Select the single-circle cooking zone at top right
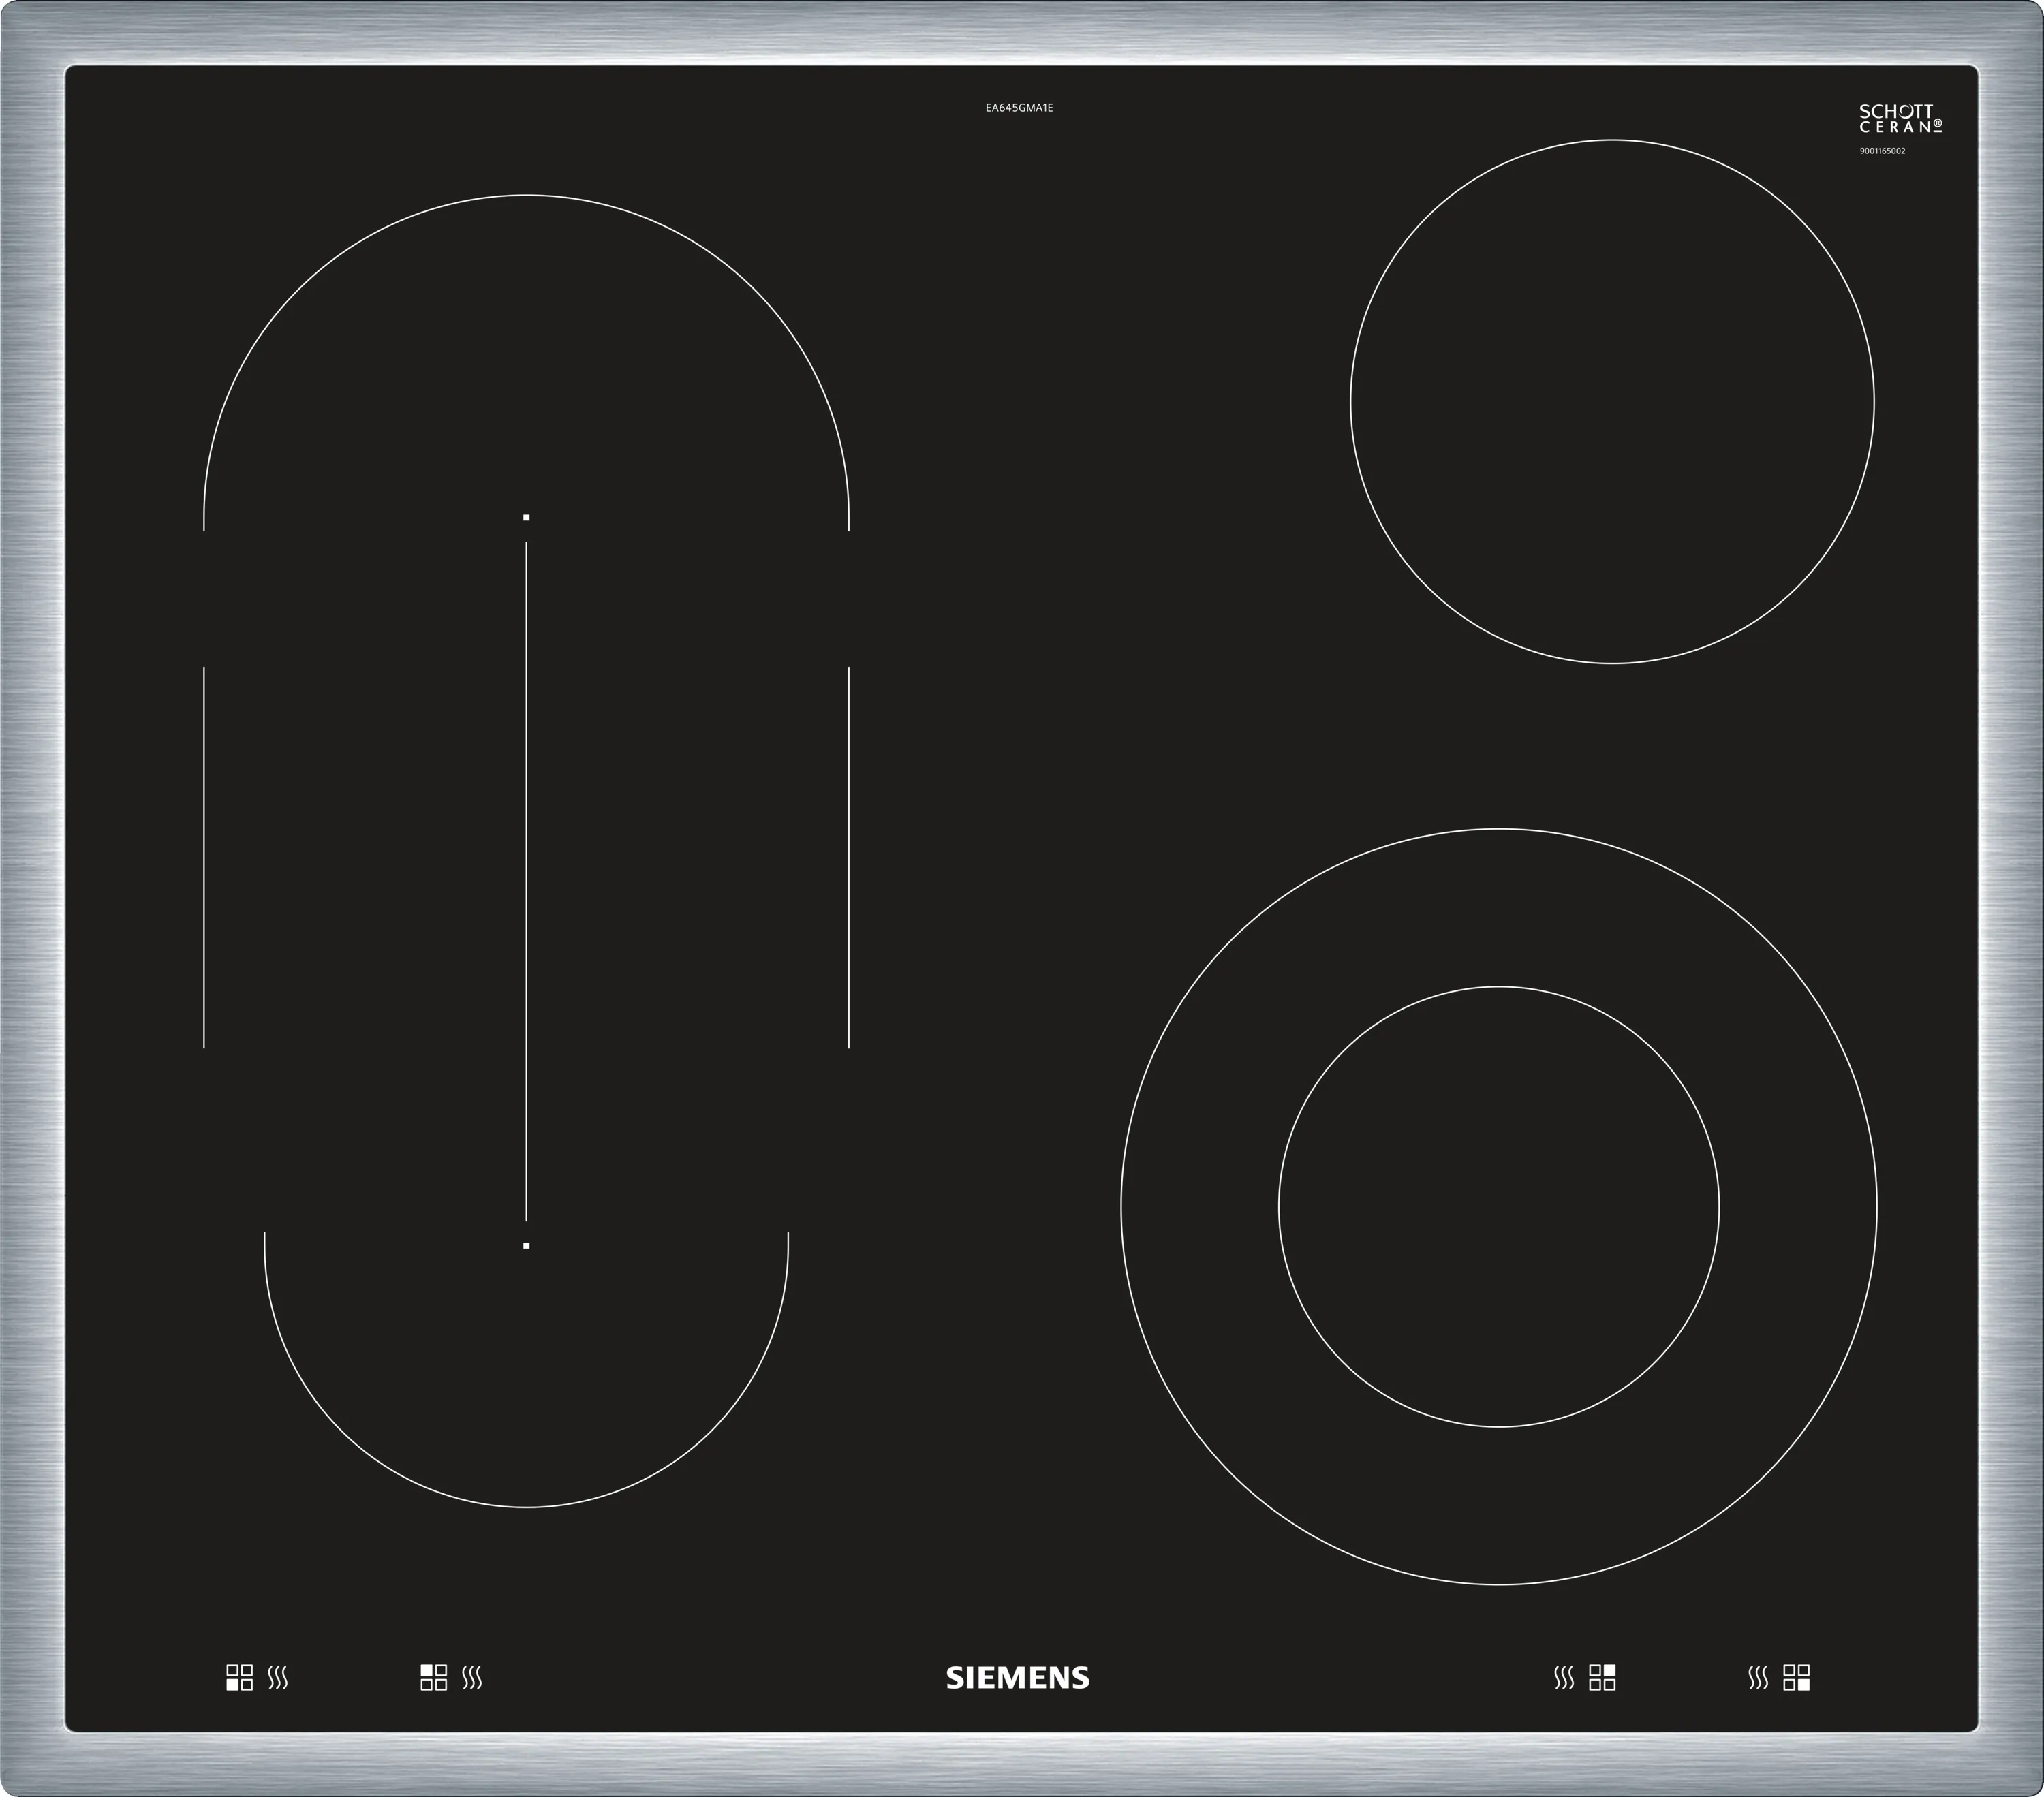 [1612, 402]
